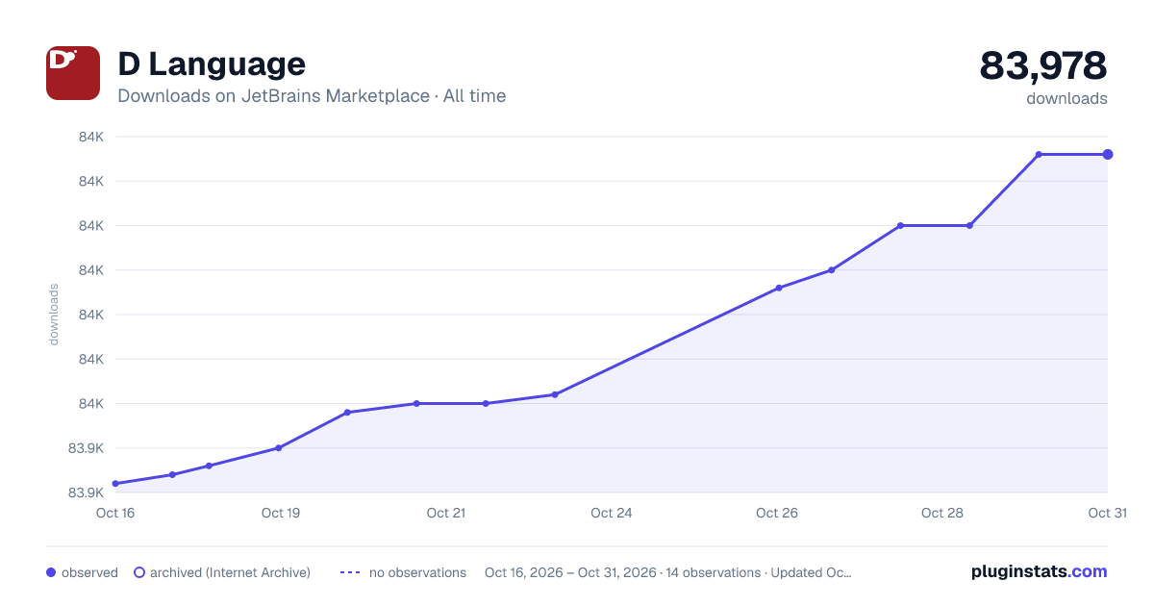Select the data point above the Oct 26 label
Image resolution: width=1154 pixels, height=606 pixels.
779,288
